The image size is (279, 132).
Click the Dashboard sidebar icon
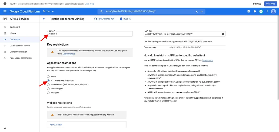click(x=5, y=27)
